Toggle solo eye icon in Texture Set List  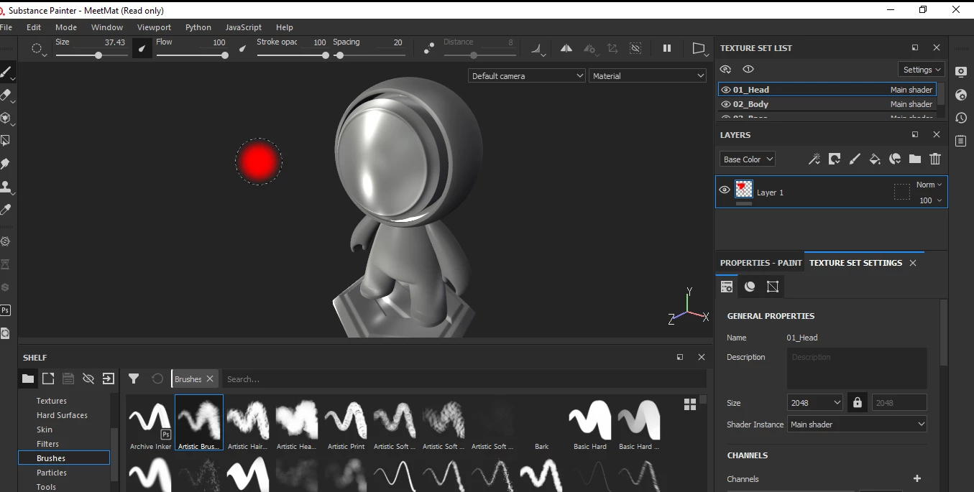point(748,69)
